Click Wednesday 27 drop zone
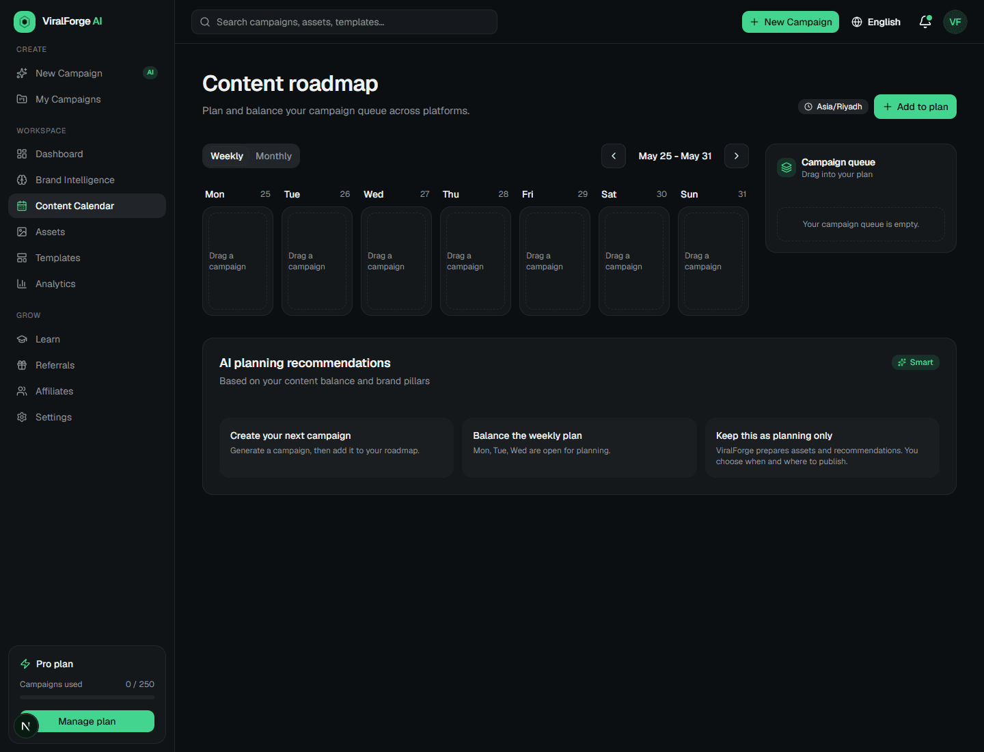984x752 pixels. 396,261
